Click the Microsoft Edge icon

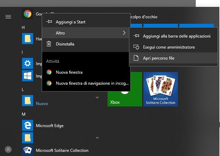(x=27, y=125)
